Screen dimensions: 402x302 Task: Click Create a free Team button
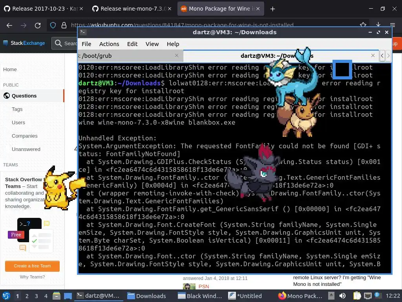[32, 266]
